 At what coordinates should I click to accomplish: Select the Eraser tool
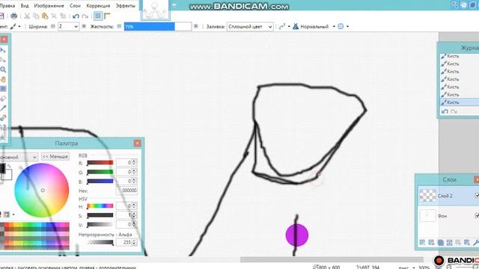click(x=3, y=99)
